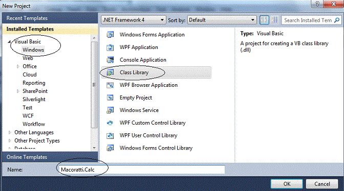Click the help question mark button
Viewport: 344px width, 191px height.
pos(317,4)
